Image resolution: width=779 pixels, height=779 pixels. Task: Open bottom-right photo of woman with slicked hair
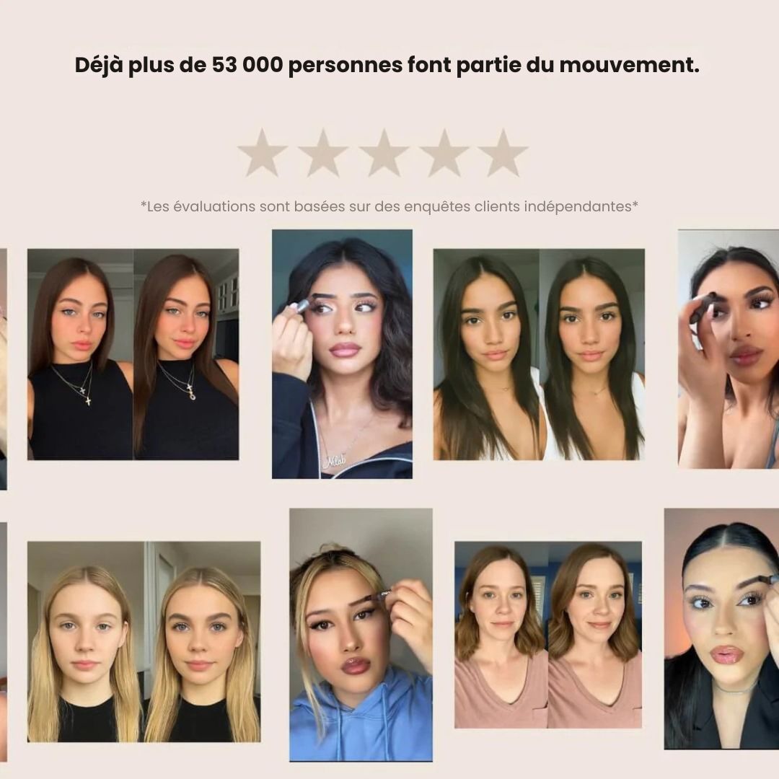tap(721, 628)
